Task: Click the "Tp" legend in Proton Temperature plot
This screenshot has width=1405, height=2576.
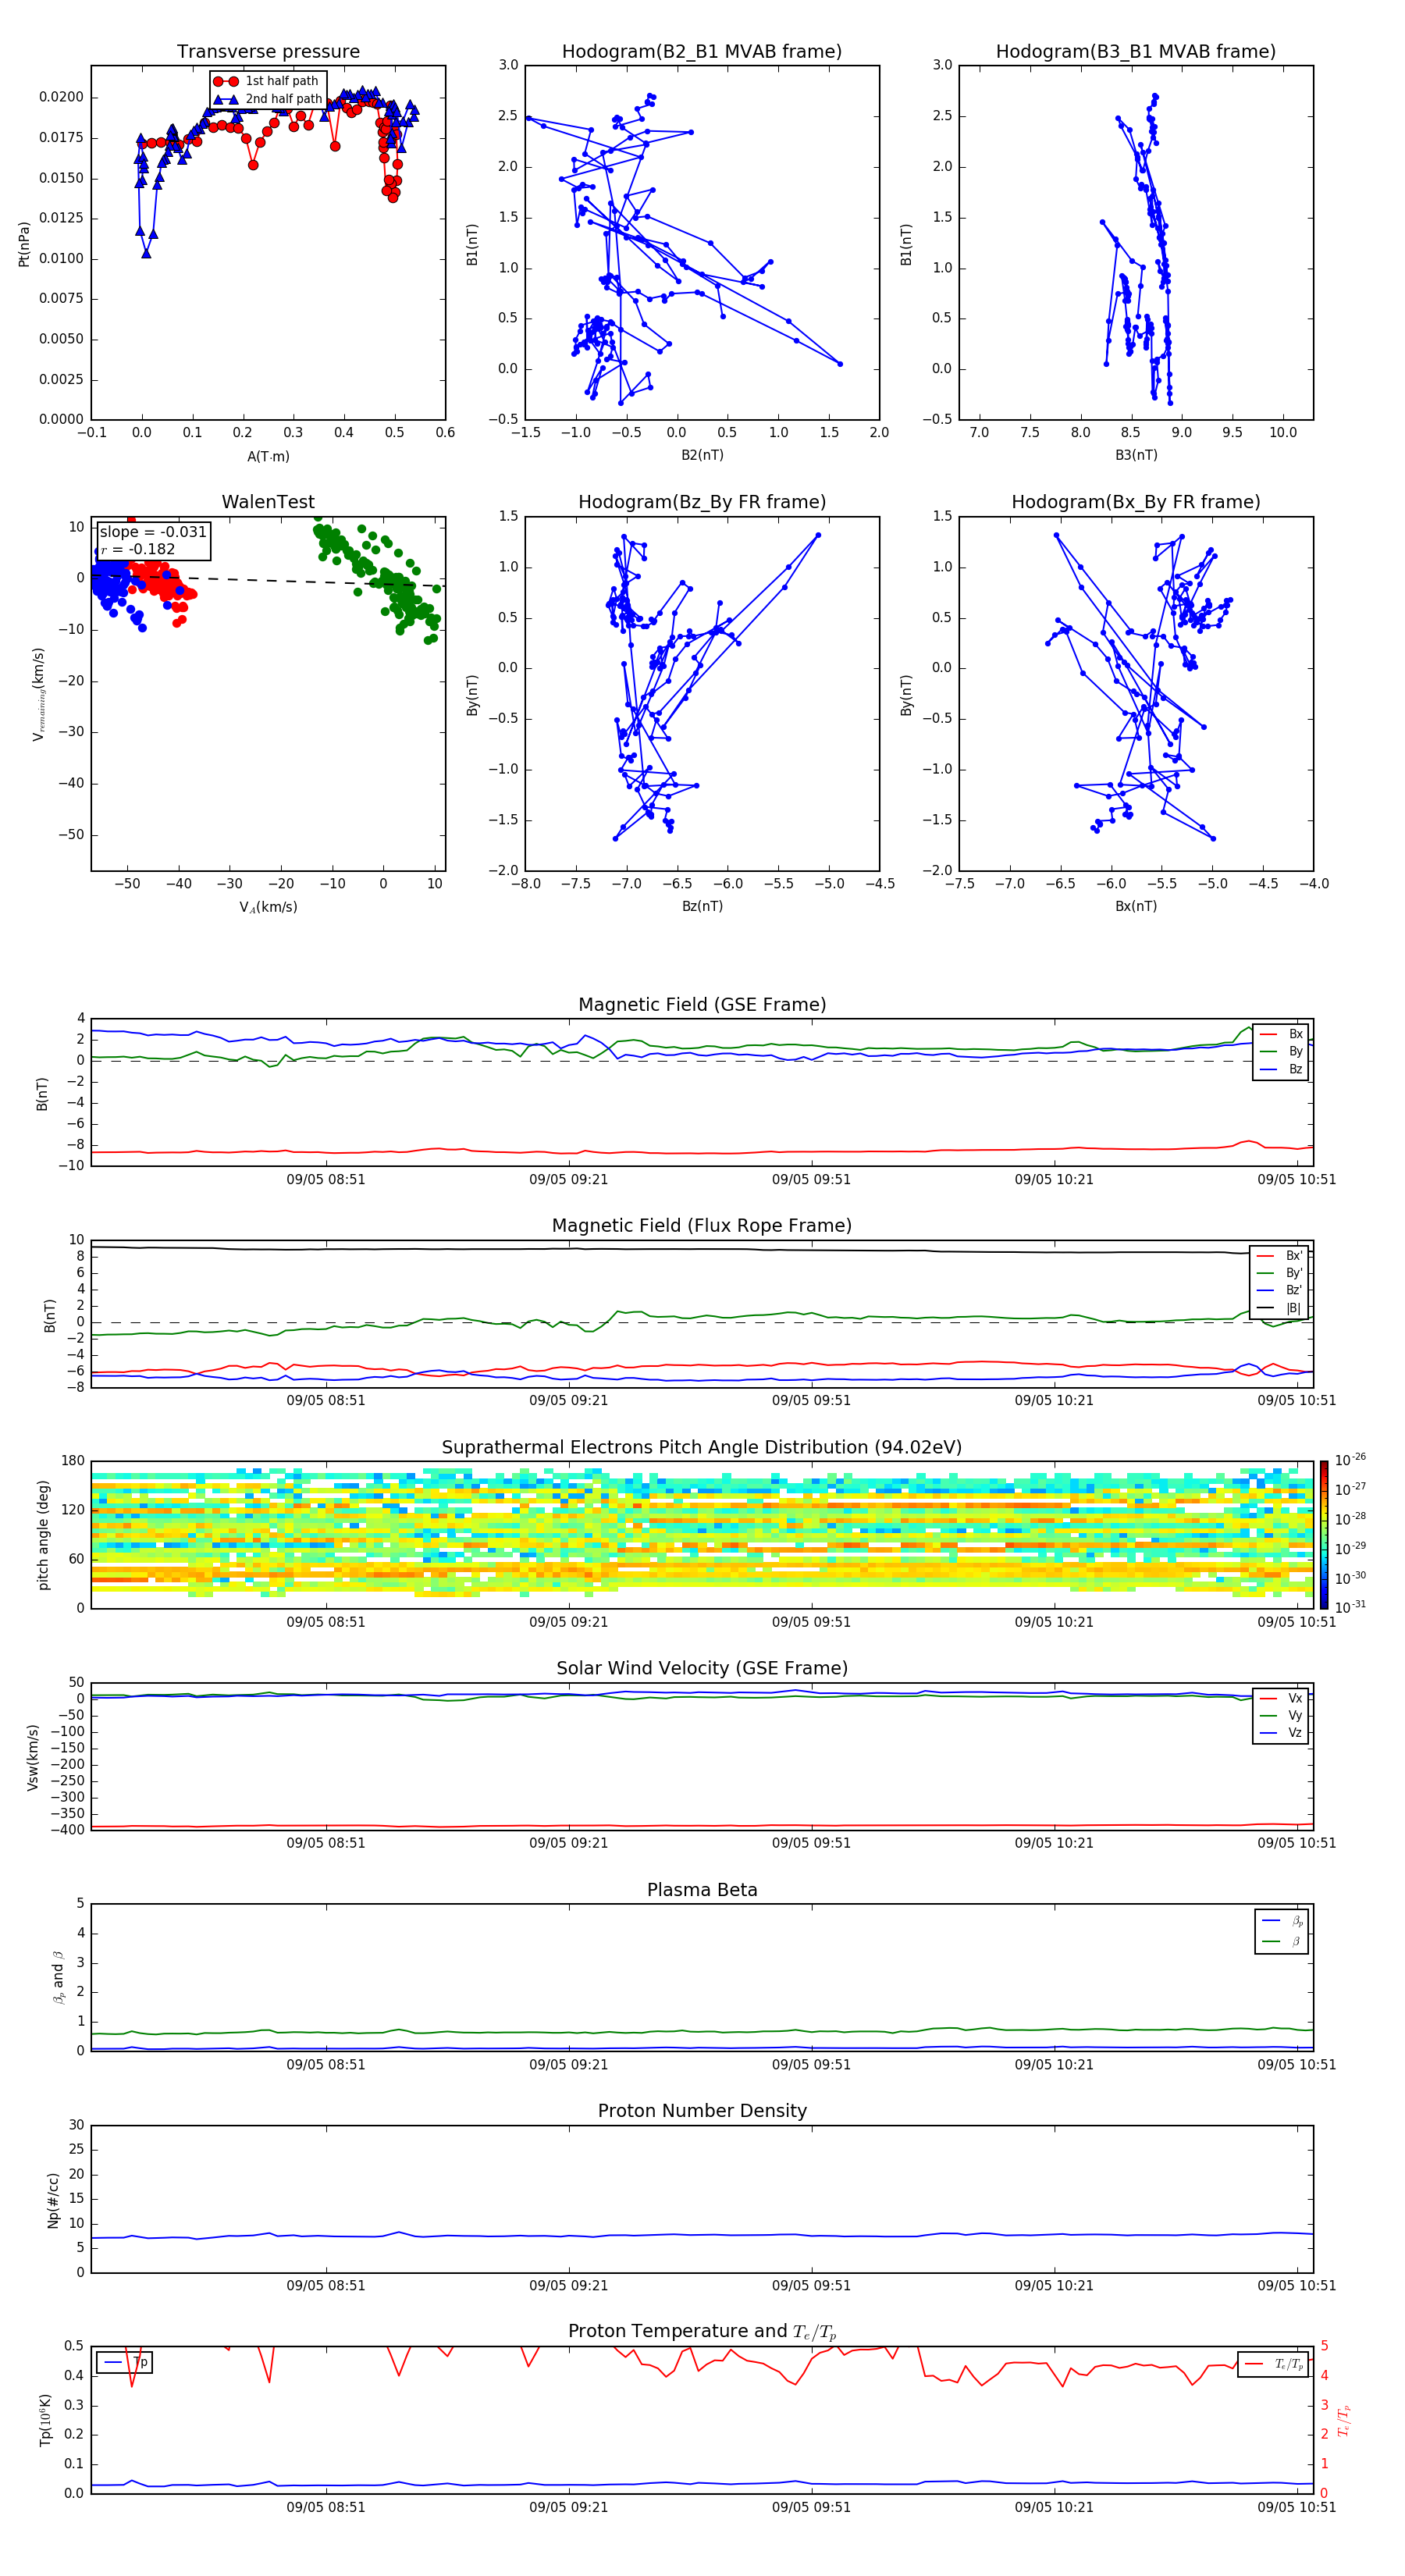Action: [x=125, y=2362]
